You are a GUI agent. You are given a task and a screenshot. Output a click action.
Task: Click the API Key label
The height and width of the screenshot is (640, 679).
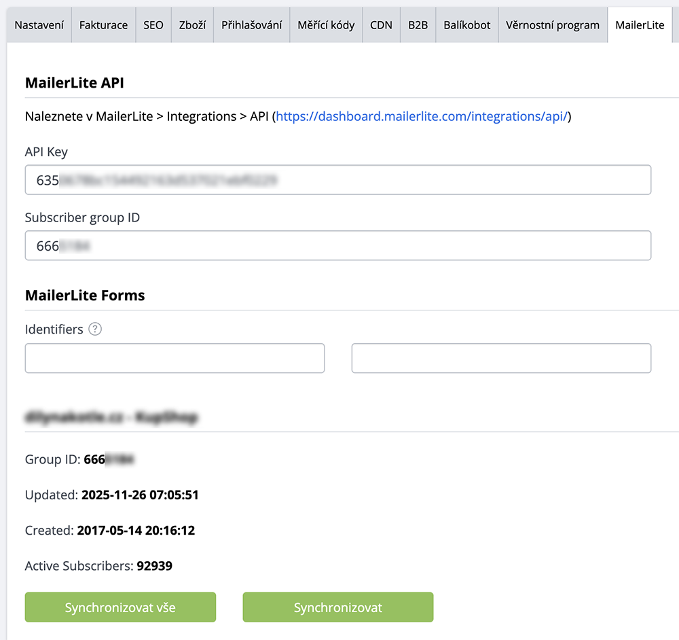(46, 152)
